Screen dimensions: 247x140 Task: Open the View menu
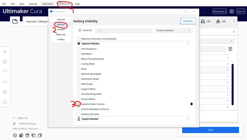(22, 4)
